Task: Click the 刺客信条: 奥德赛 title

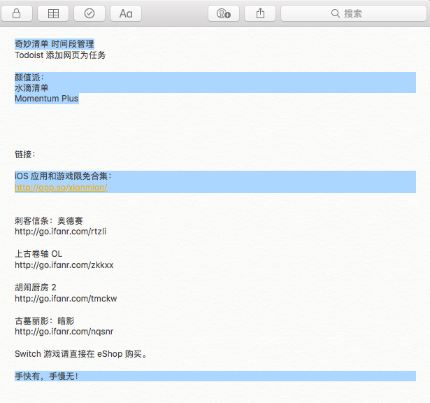Action: 49,220
